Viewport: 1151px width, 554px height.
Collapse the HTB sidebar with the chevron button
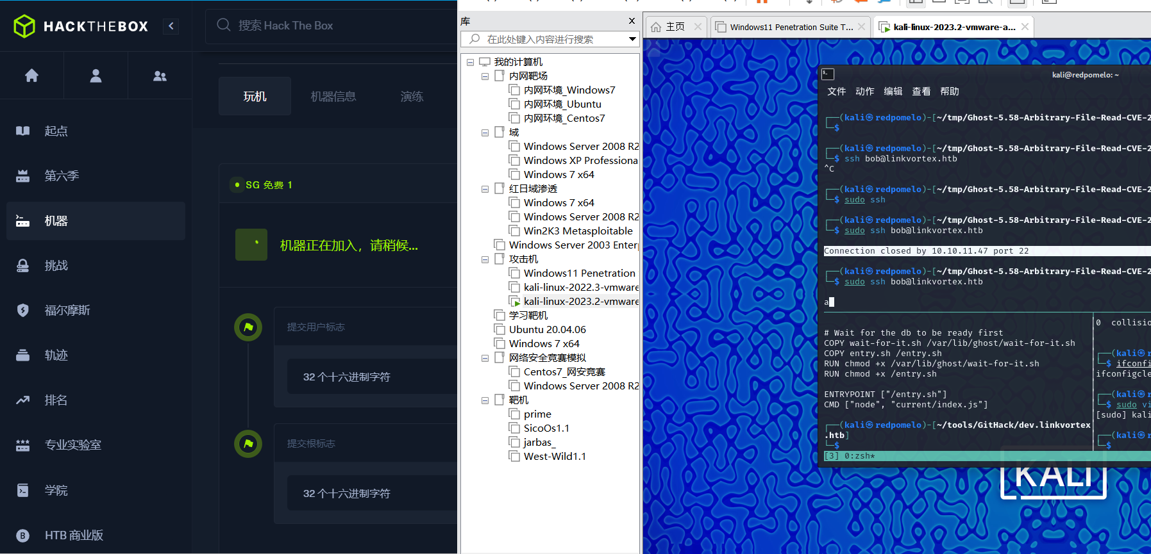pos(171,26)
